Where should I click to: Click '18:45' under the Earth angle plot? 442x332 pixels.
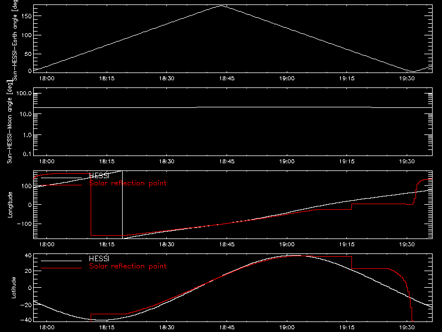click(227, 79)
